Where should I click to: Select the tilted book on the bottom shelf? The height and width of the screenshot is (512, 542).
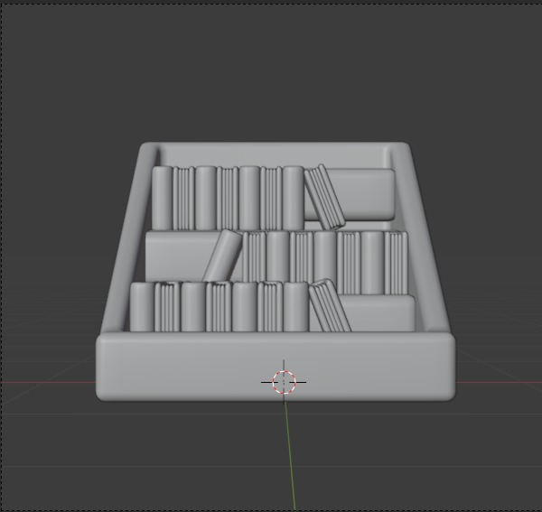pos(330,305)
